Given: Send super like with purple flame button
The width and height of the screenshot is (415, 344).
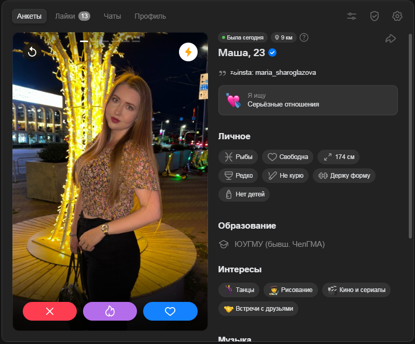Looking at the screenshot, I should click(x=110, y=311).
